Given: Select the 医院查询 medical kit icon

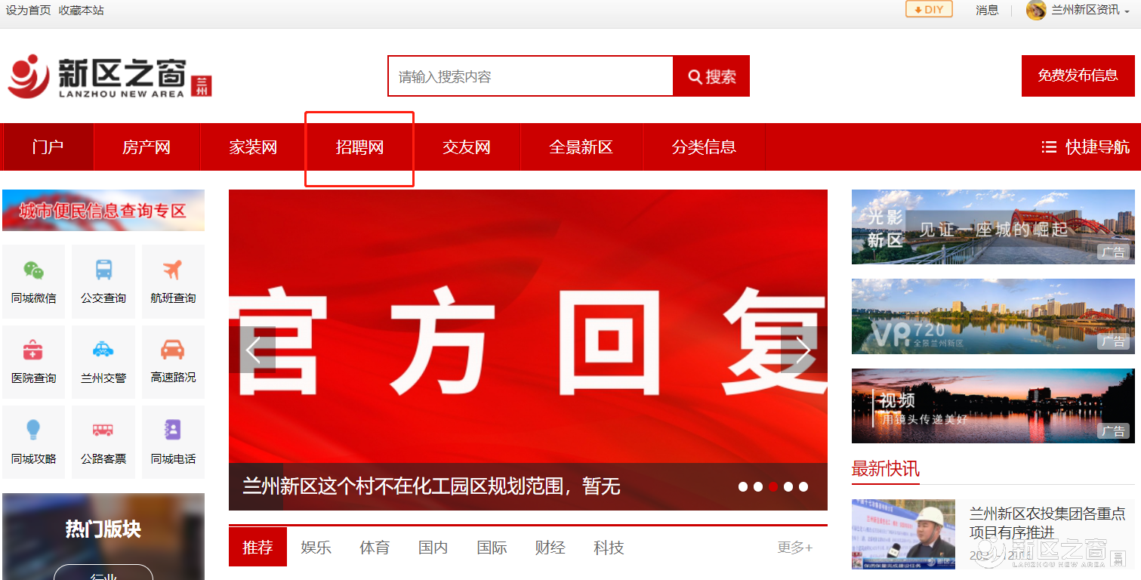Looking at the screenshot, I should click(x=33, y=350).
